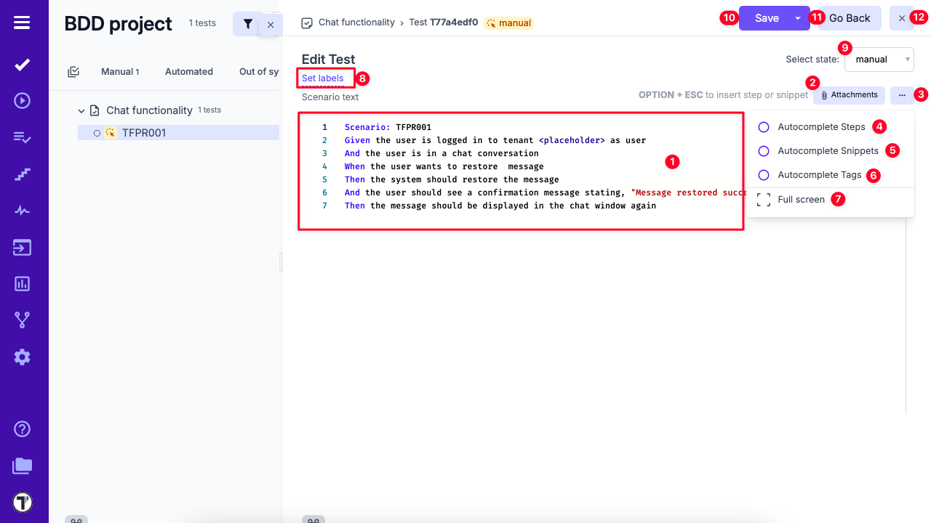This screenshot has width=931, height=523.
Task: Switch to the Automated tab
Action: pos(189,72)
